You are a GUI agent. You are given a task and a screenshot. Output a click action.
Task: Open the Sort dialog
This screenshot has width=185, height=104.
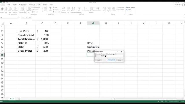pyautogui.click(x=45, y=9)
